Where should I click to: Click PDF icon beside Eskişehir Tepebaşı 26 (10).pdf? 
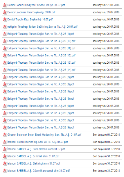tap(5, 41)
